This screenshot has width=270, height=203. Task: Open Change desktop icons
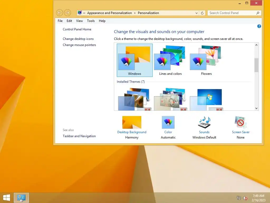[x=78, y=39]
